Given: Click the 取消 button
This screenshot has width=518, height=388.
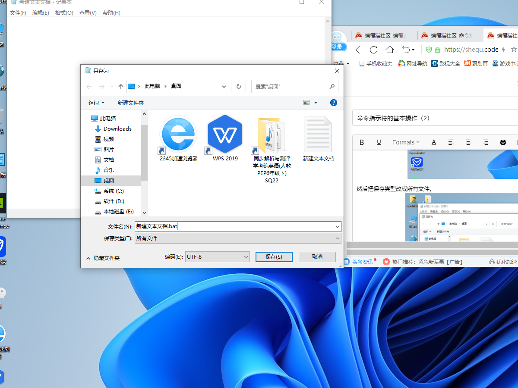Looking at the screenshot, I should tap(317, 257).
